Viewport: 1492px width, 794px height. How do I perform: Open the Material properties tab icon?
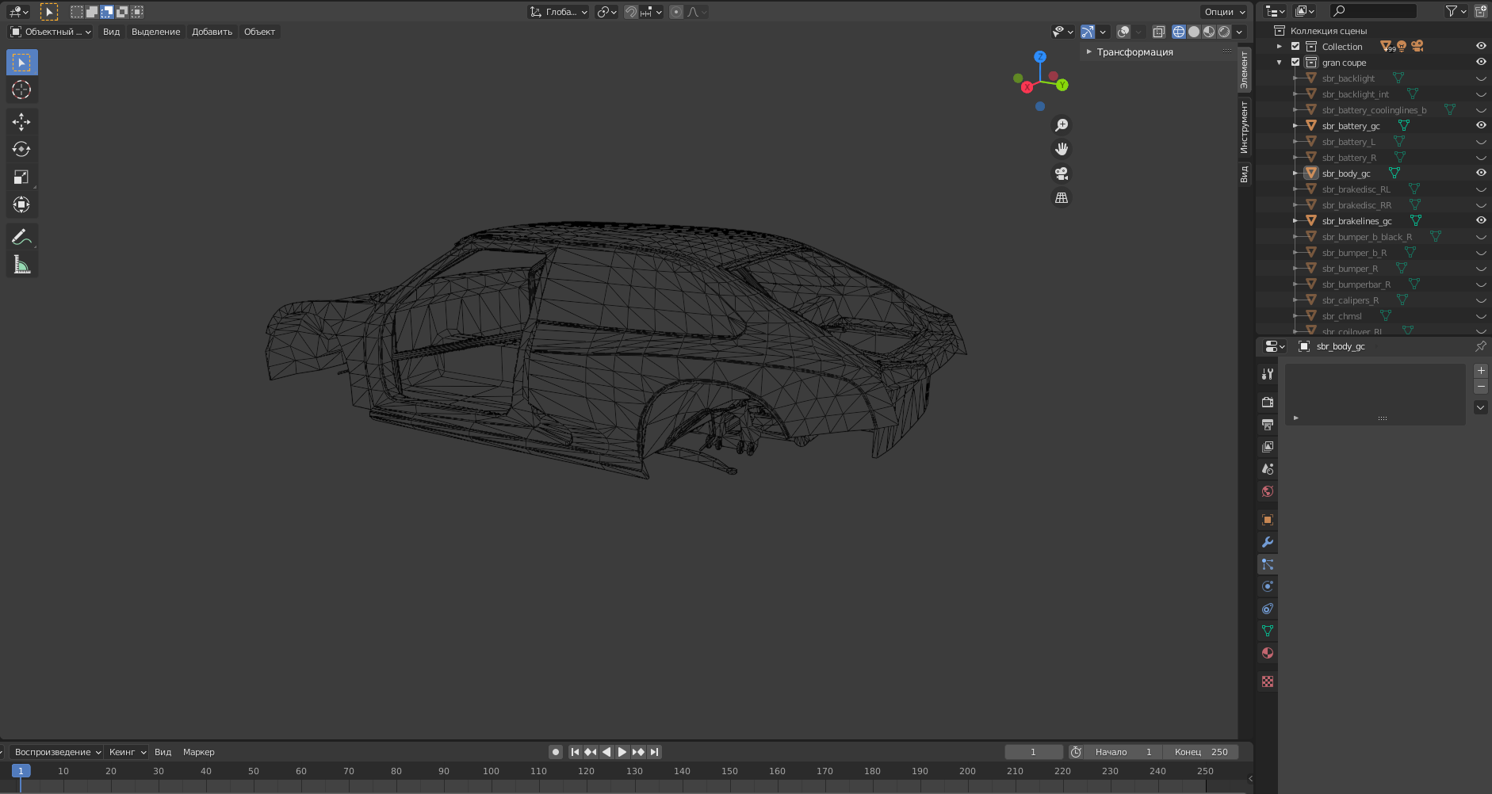click(1267, 653)
